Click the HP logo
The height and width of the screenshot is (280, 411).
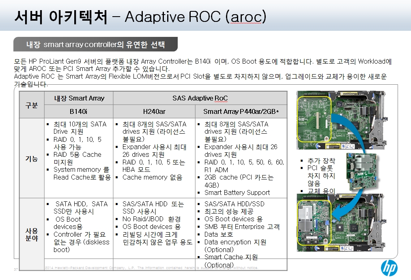(x=389, y=268)
